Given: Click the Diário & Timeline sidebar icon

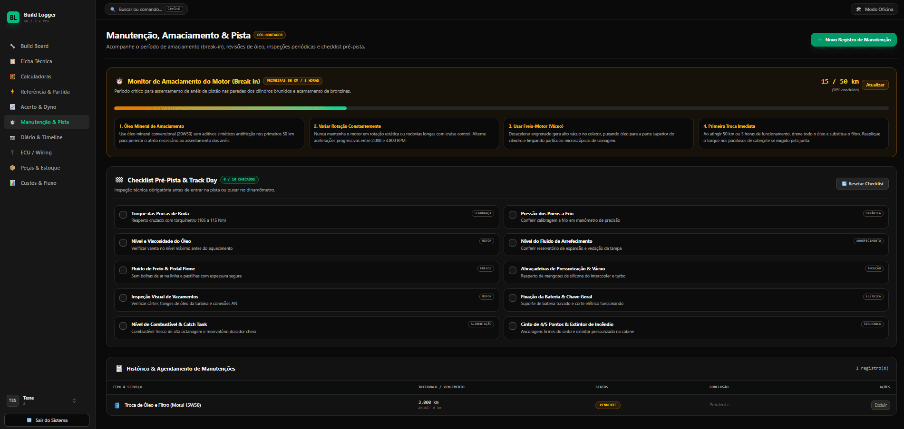Looking at the screenshot, I should [x=12, y=137].
